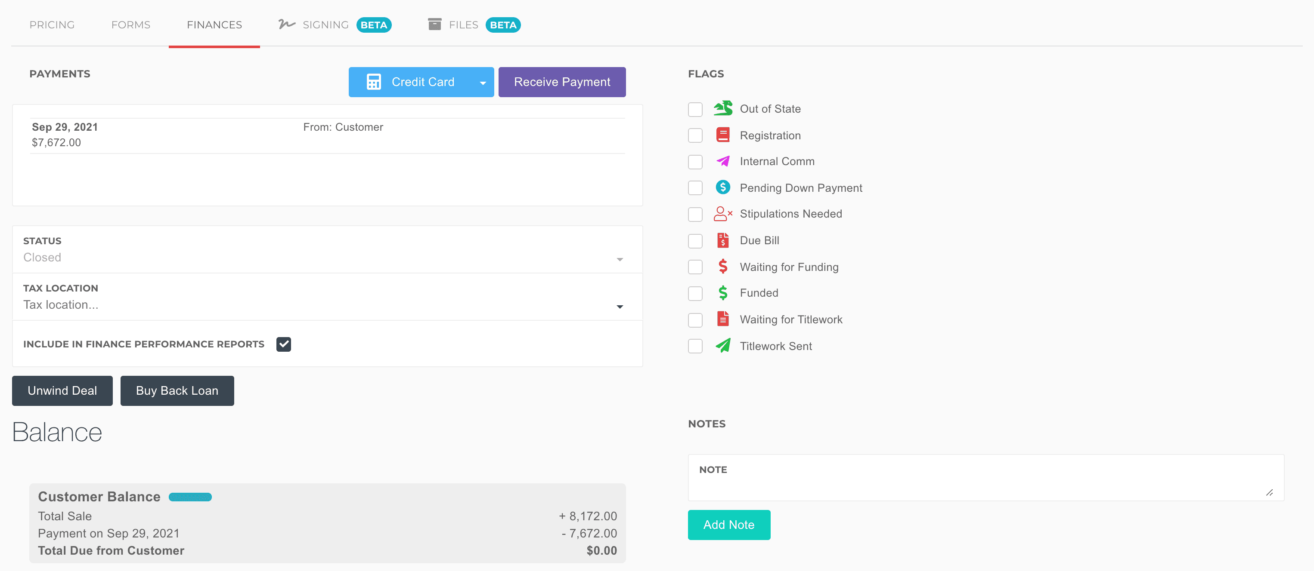Open the Signing beta tab

click(325, 25)
